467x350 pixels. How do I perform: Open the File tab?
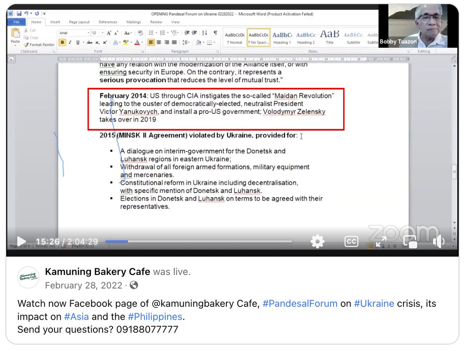pos(16,22)
